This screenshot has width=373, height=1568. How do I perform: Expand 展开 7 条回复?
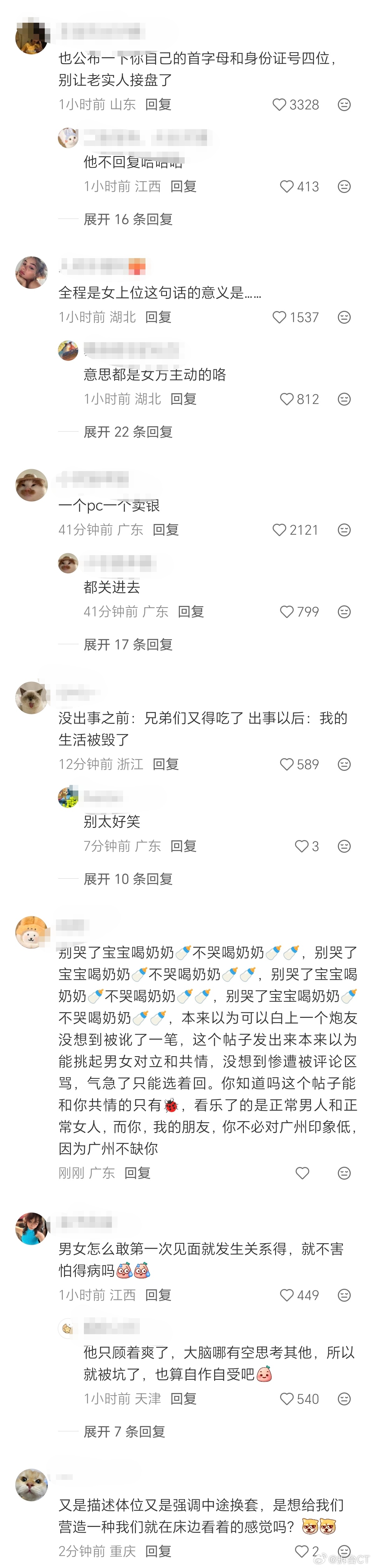125,1432
